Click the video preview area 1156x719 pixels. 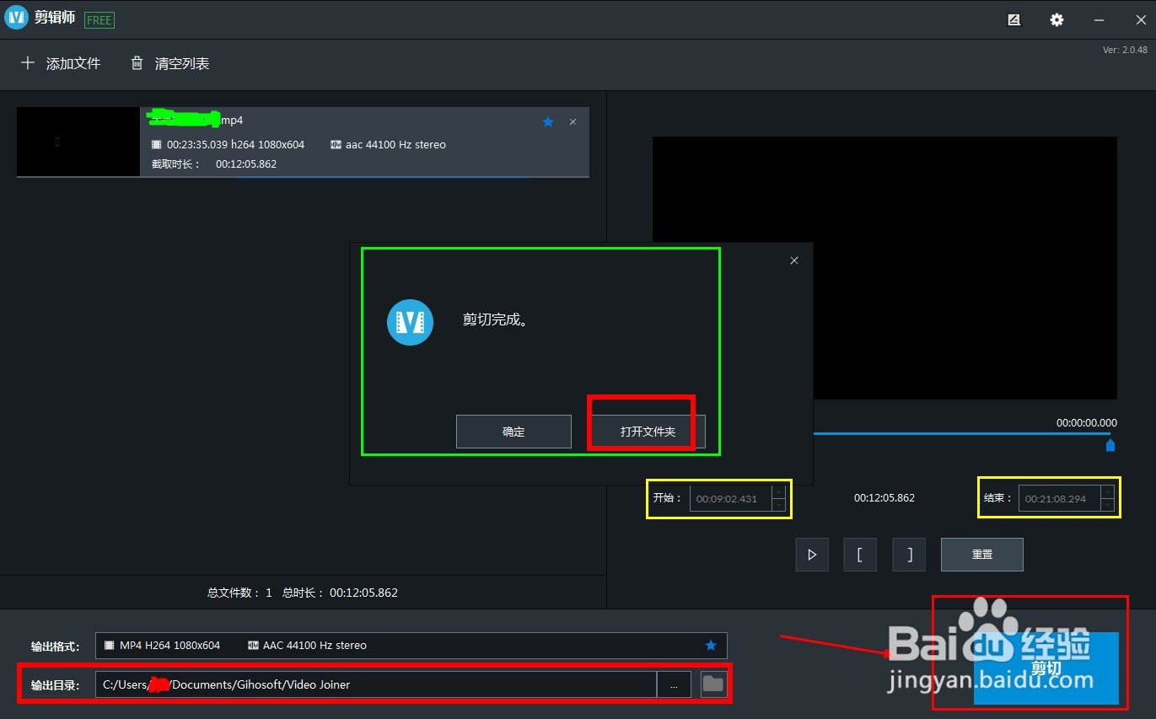click(x=884, y=268)
